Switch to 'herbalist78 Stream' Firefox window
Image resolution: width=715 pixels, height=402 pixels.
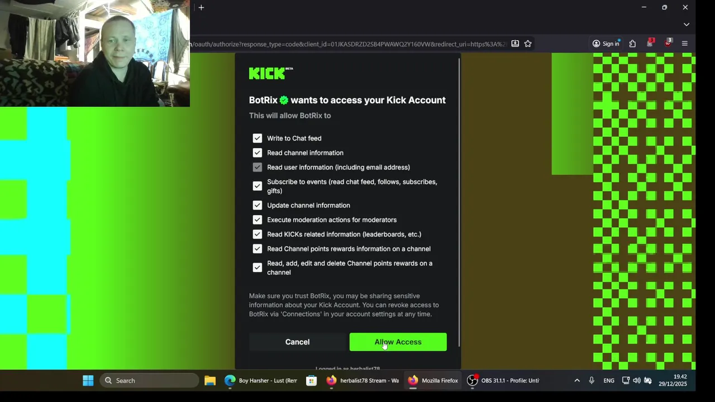coord(363,380)
